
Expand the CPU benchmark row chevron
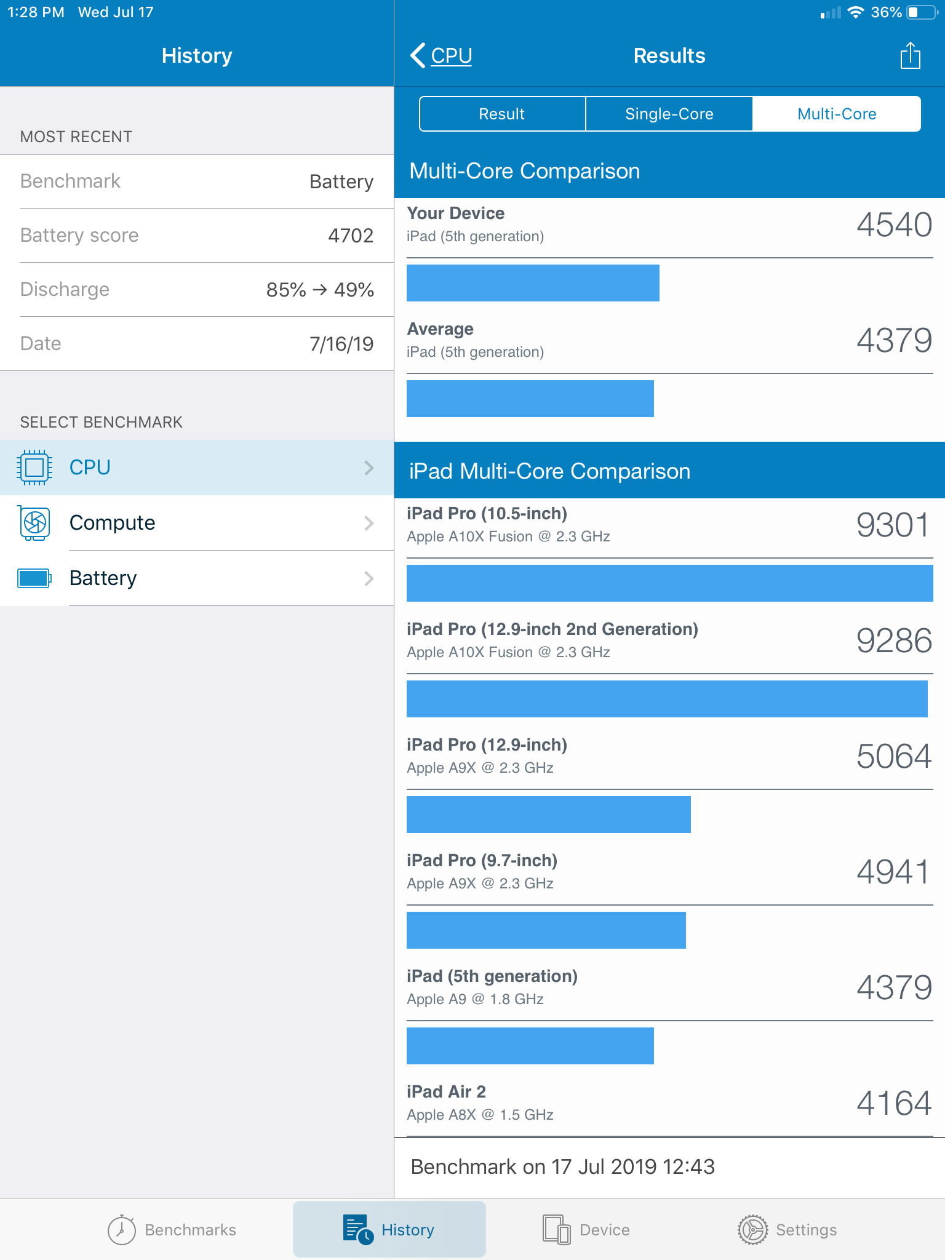(x=369, y=468)
